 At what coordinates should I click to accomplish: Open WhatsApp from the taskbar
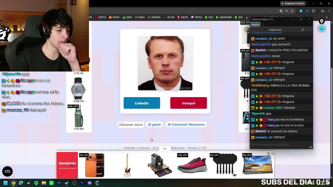[x=52, y=183]
